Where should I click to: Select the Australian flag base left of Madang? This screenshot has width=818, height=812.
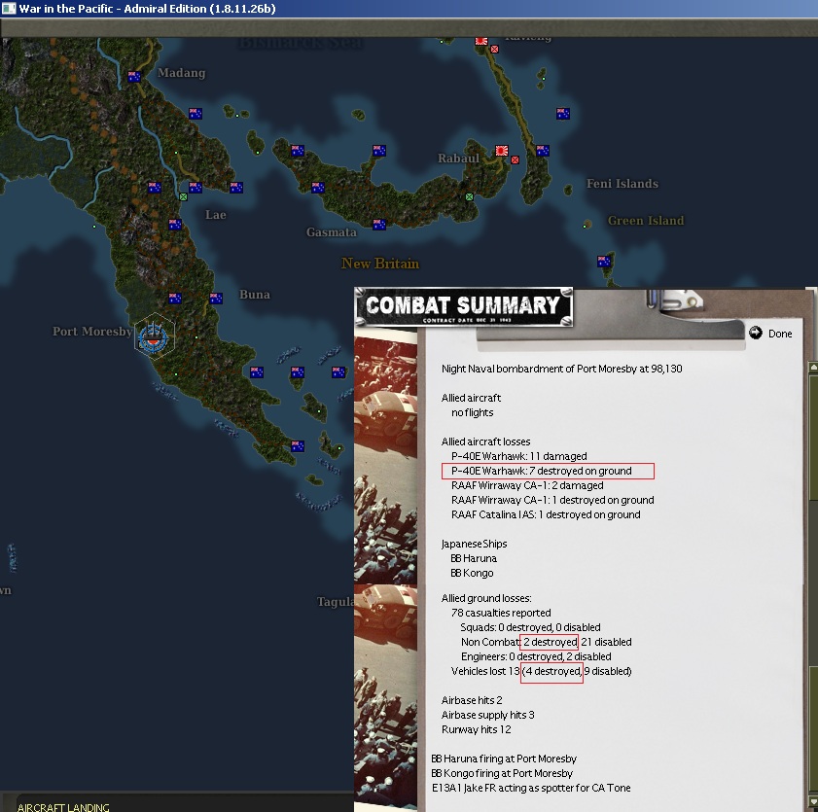[x=134, y=77]
